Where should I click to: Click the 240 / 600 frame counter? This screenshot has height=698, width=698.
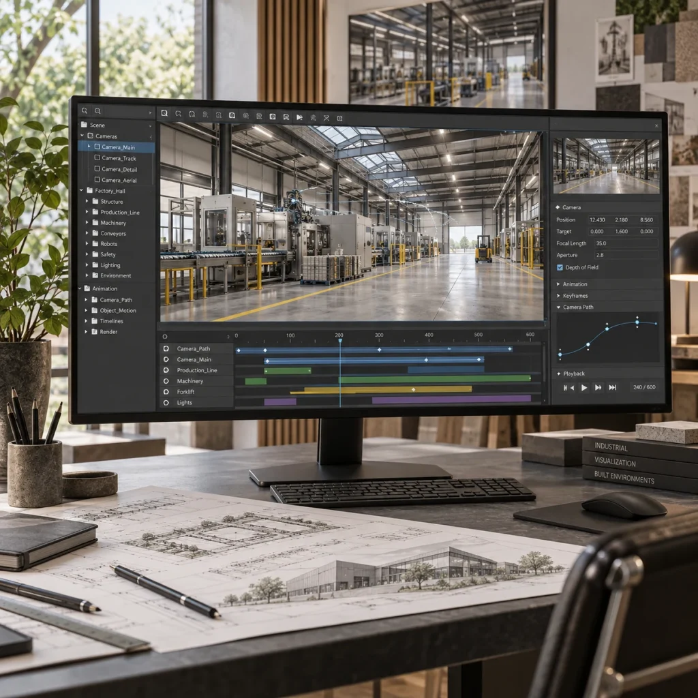(x=644, y=387)
